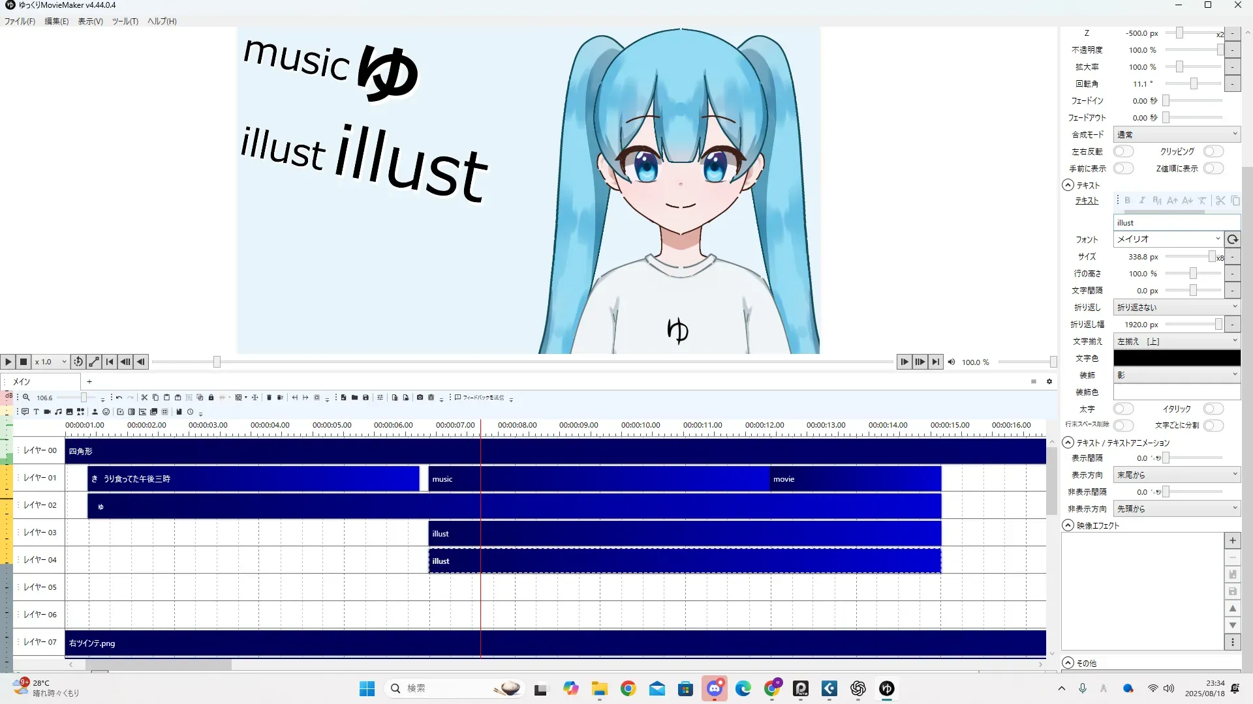Click the play button in preview controls
Image resolution: width=1253 pixels, height=704 pixels.
click(x=8, y=362)
